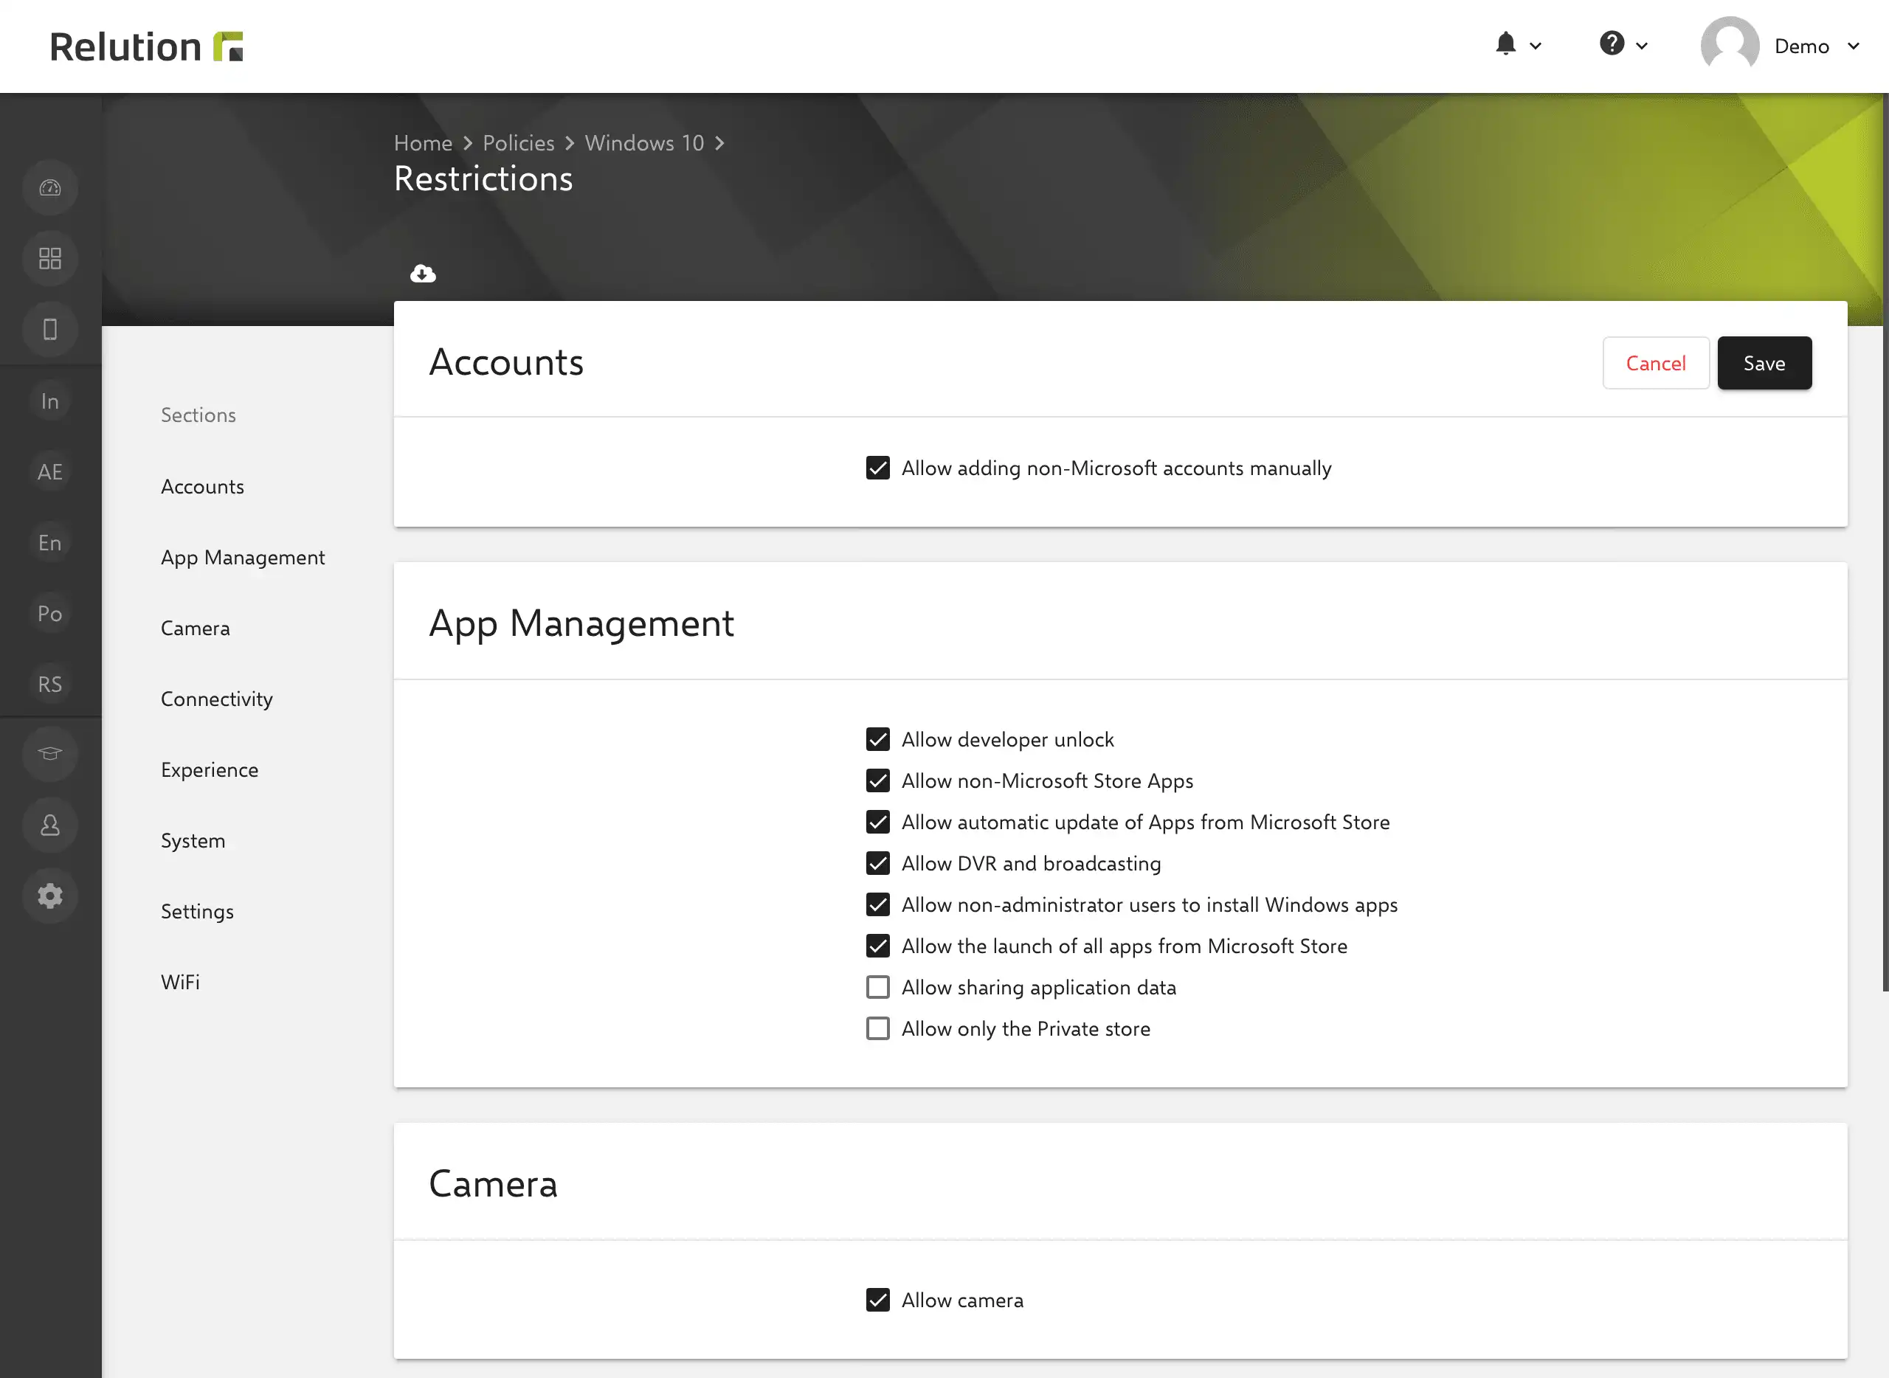The width and height of the screenshot is (1889, 1378).
Task: Open the Dashboard speedometer icon in sidebar
Action: click(50, 187)
